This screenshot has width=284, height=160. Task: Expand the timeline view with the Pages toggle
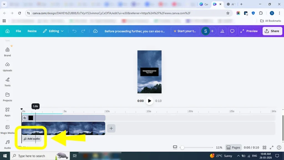pyautogui.click(x=233, y=147)
